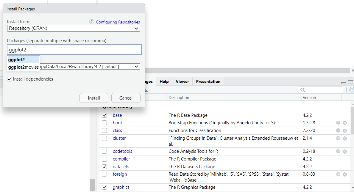Select the text 'The R Base Package'

click(188, 115)
